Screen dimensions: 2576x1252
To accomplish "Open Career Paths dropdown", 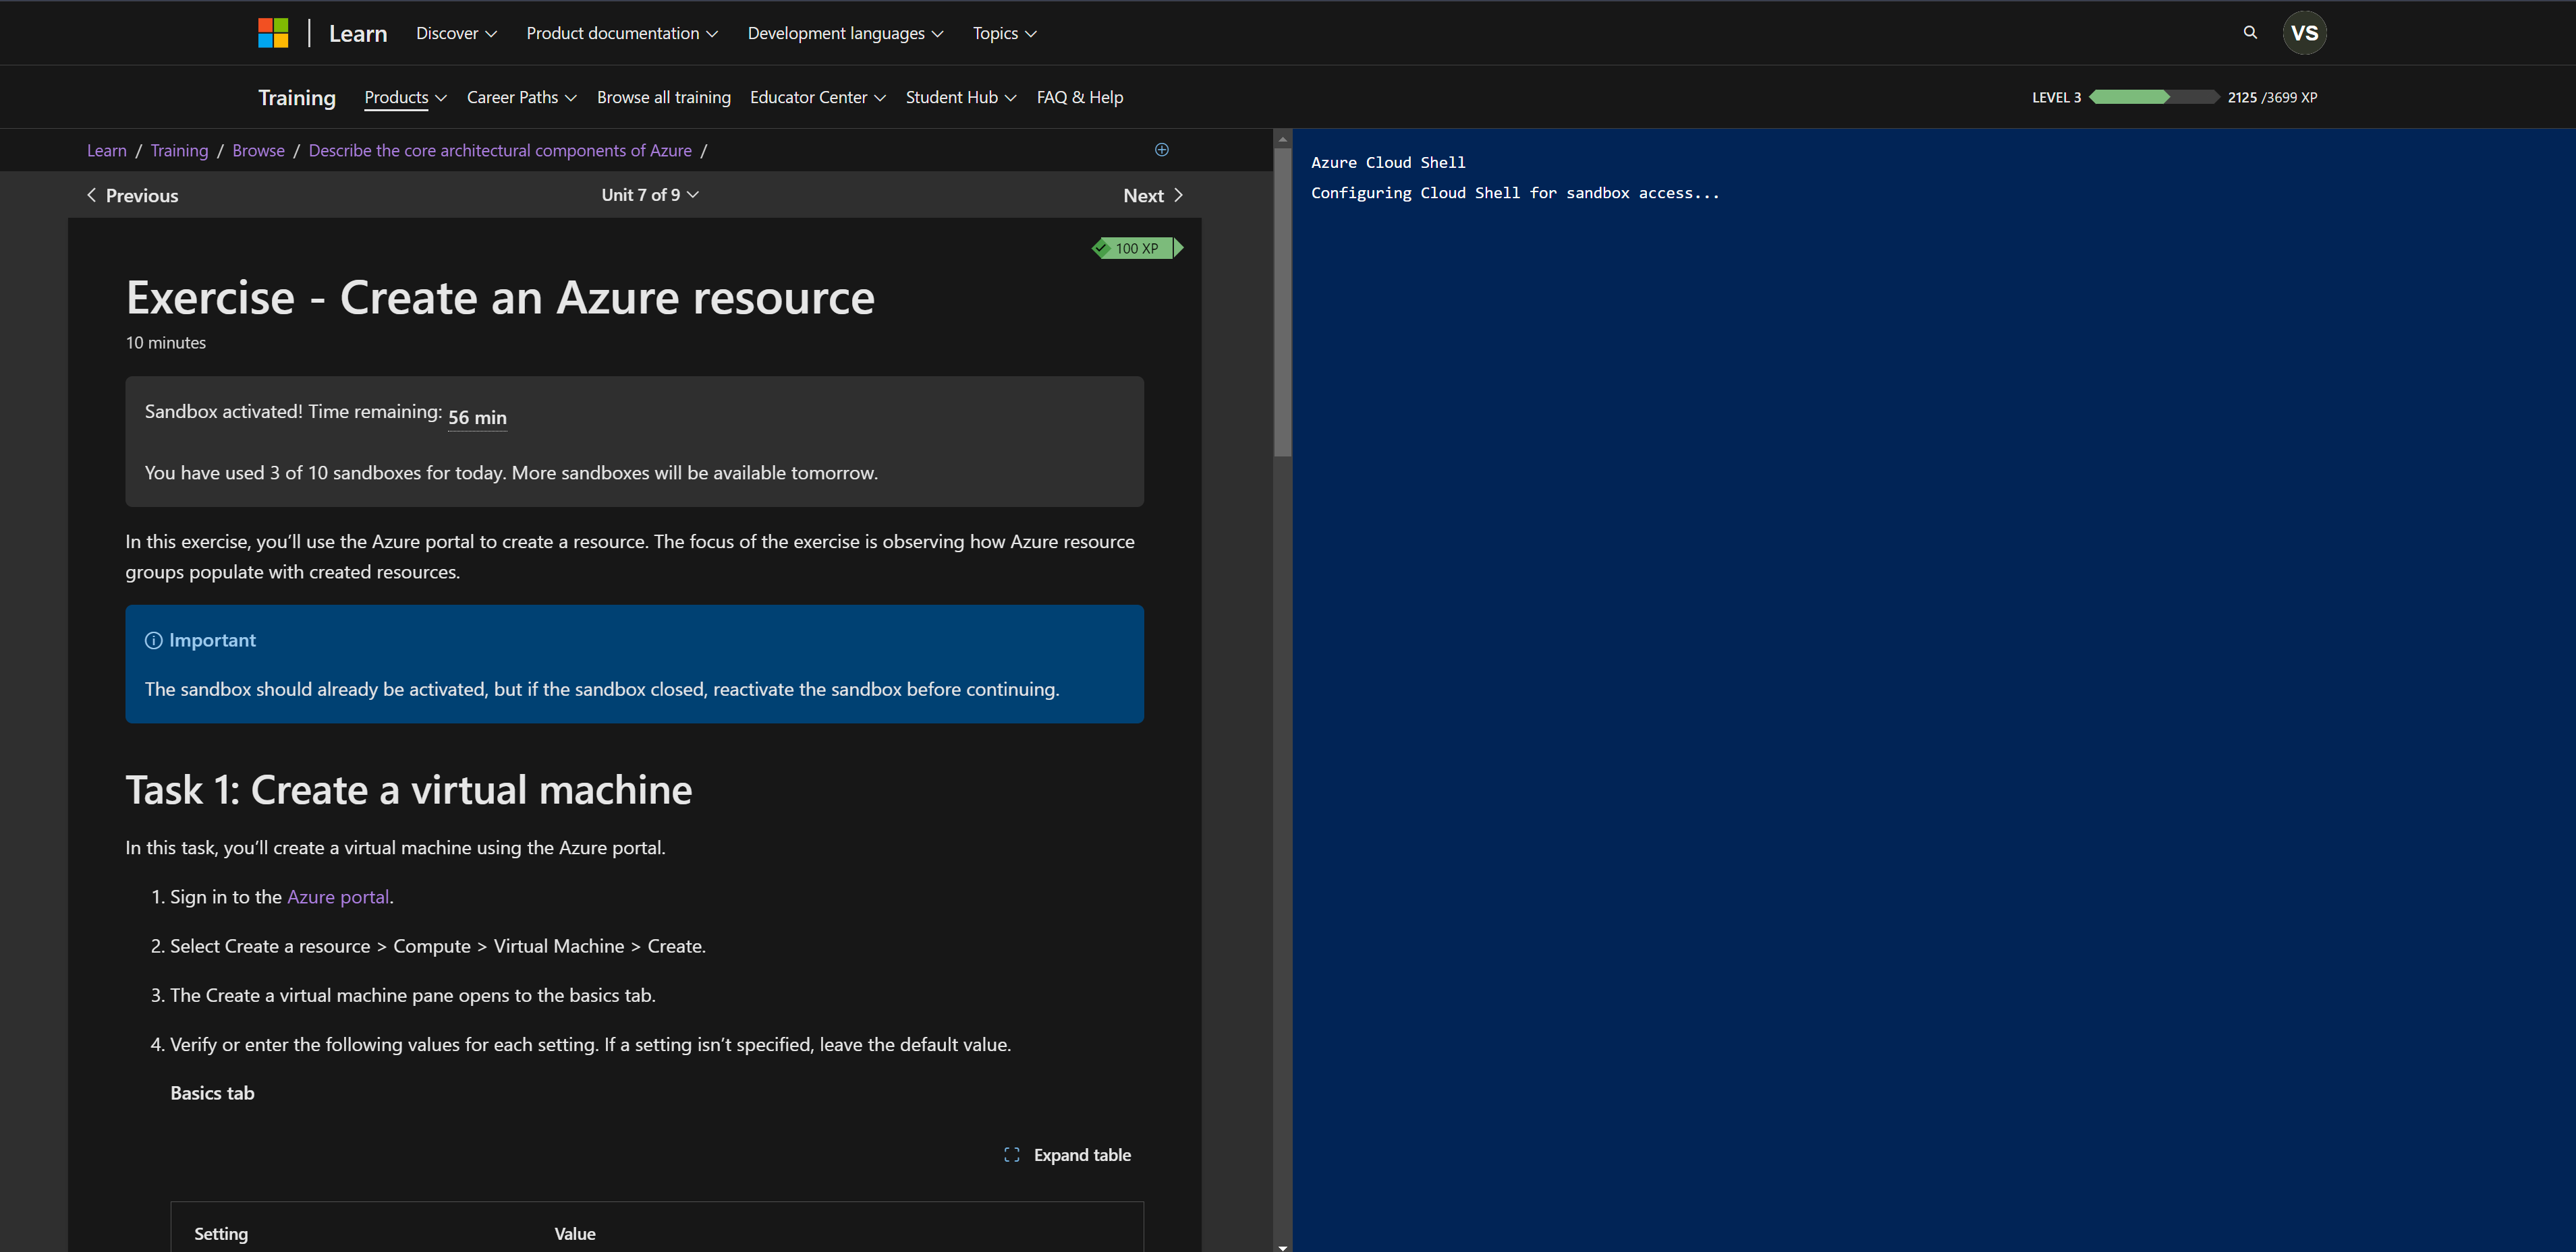I will [521, 97].
